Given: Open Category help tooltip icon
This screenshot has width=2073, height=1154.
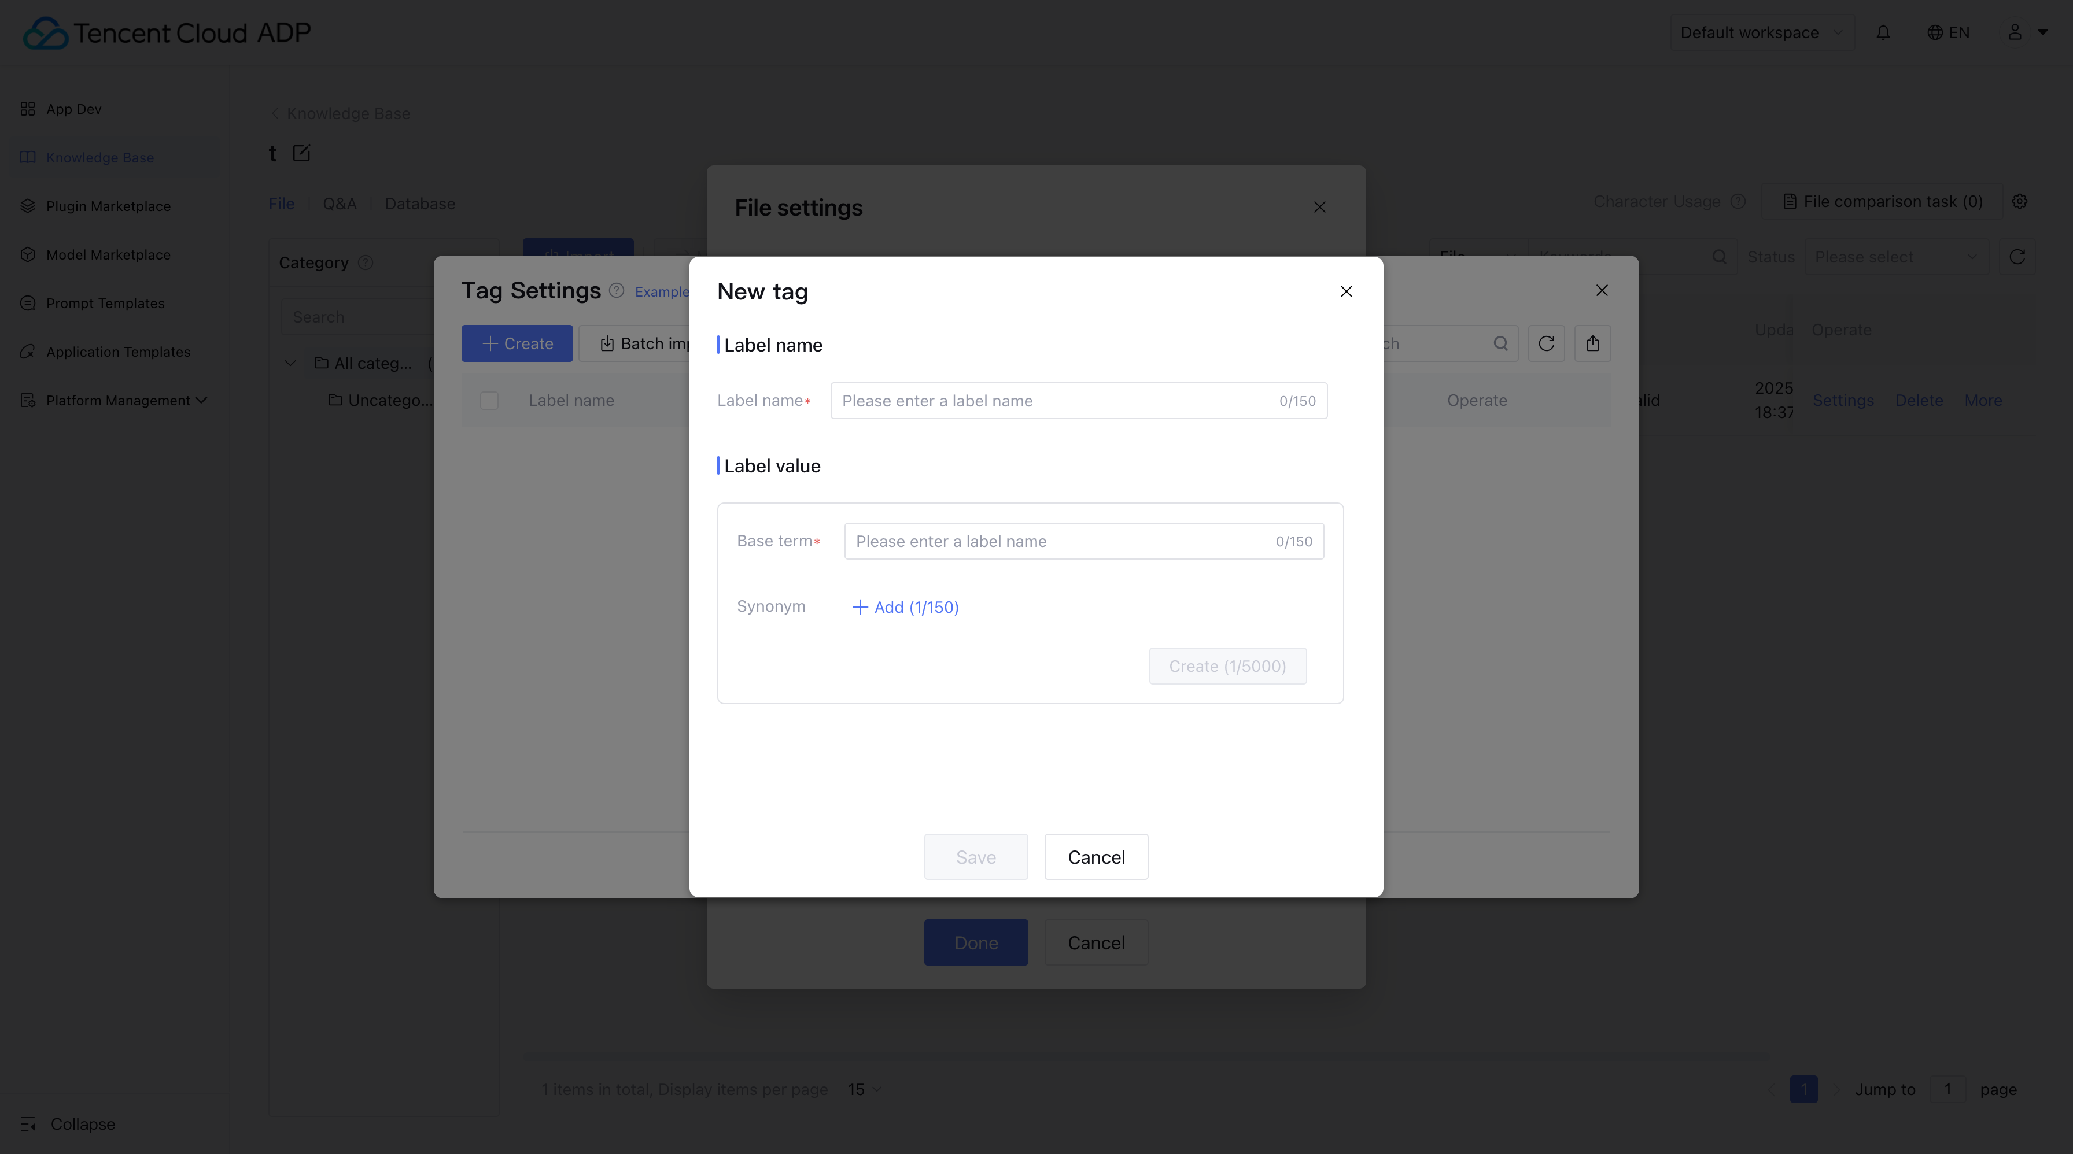Looking at the screenshot, I should pos(366,262).
